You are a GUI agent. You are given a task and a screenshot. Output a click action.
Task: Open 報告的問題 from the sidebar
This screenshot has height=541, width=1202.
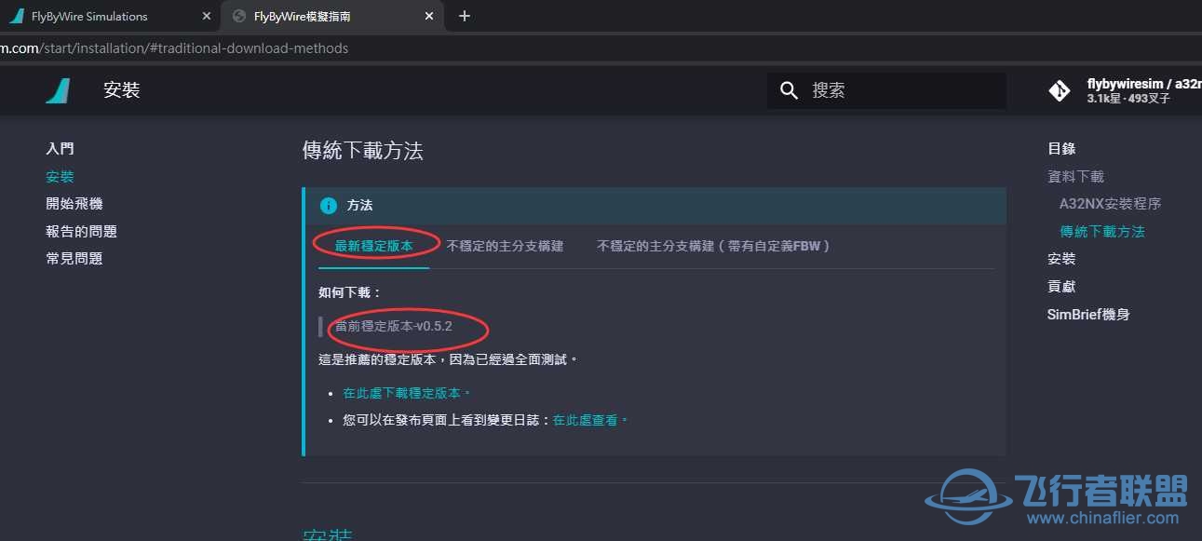(x=81, y=230)
